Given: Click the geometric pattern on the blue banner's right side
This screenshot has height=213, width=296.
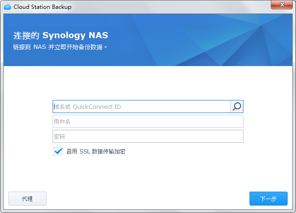Looking at the screenshot, I should pyautogui.click(x=242, y=42).
